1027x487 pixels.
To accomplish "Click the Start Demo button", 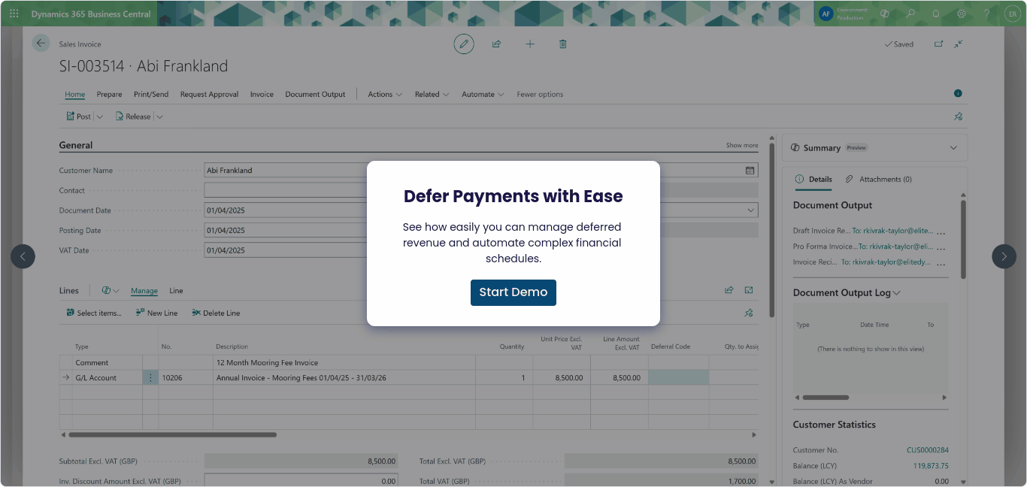I will pos(513,292).
